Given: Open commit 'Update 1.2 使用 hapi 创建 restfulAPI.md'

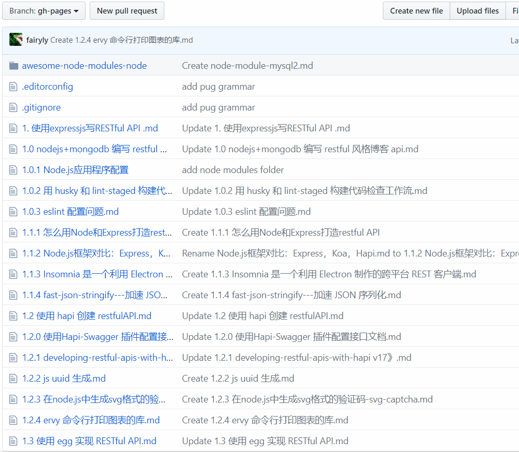Looking at the screenshot, I should click(263, 316).
